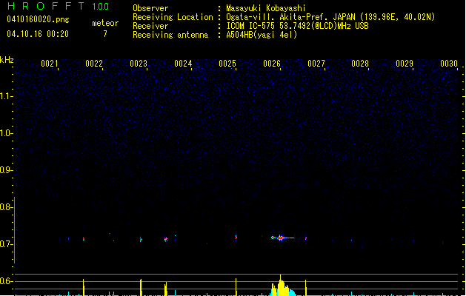Click time marker 0025
The image size is (466, 296).
click(227, 64)
